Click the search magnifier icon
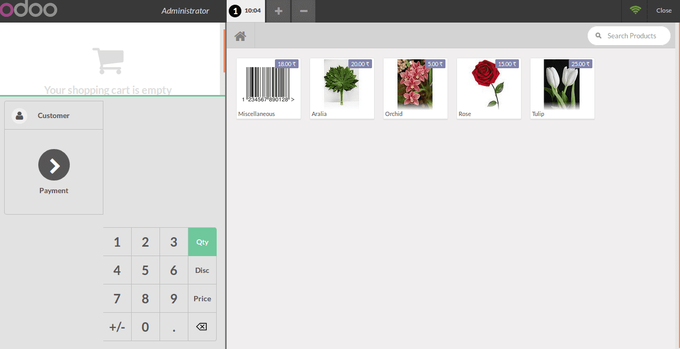The image size is (680, 349). click(x=598, y=36)
